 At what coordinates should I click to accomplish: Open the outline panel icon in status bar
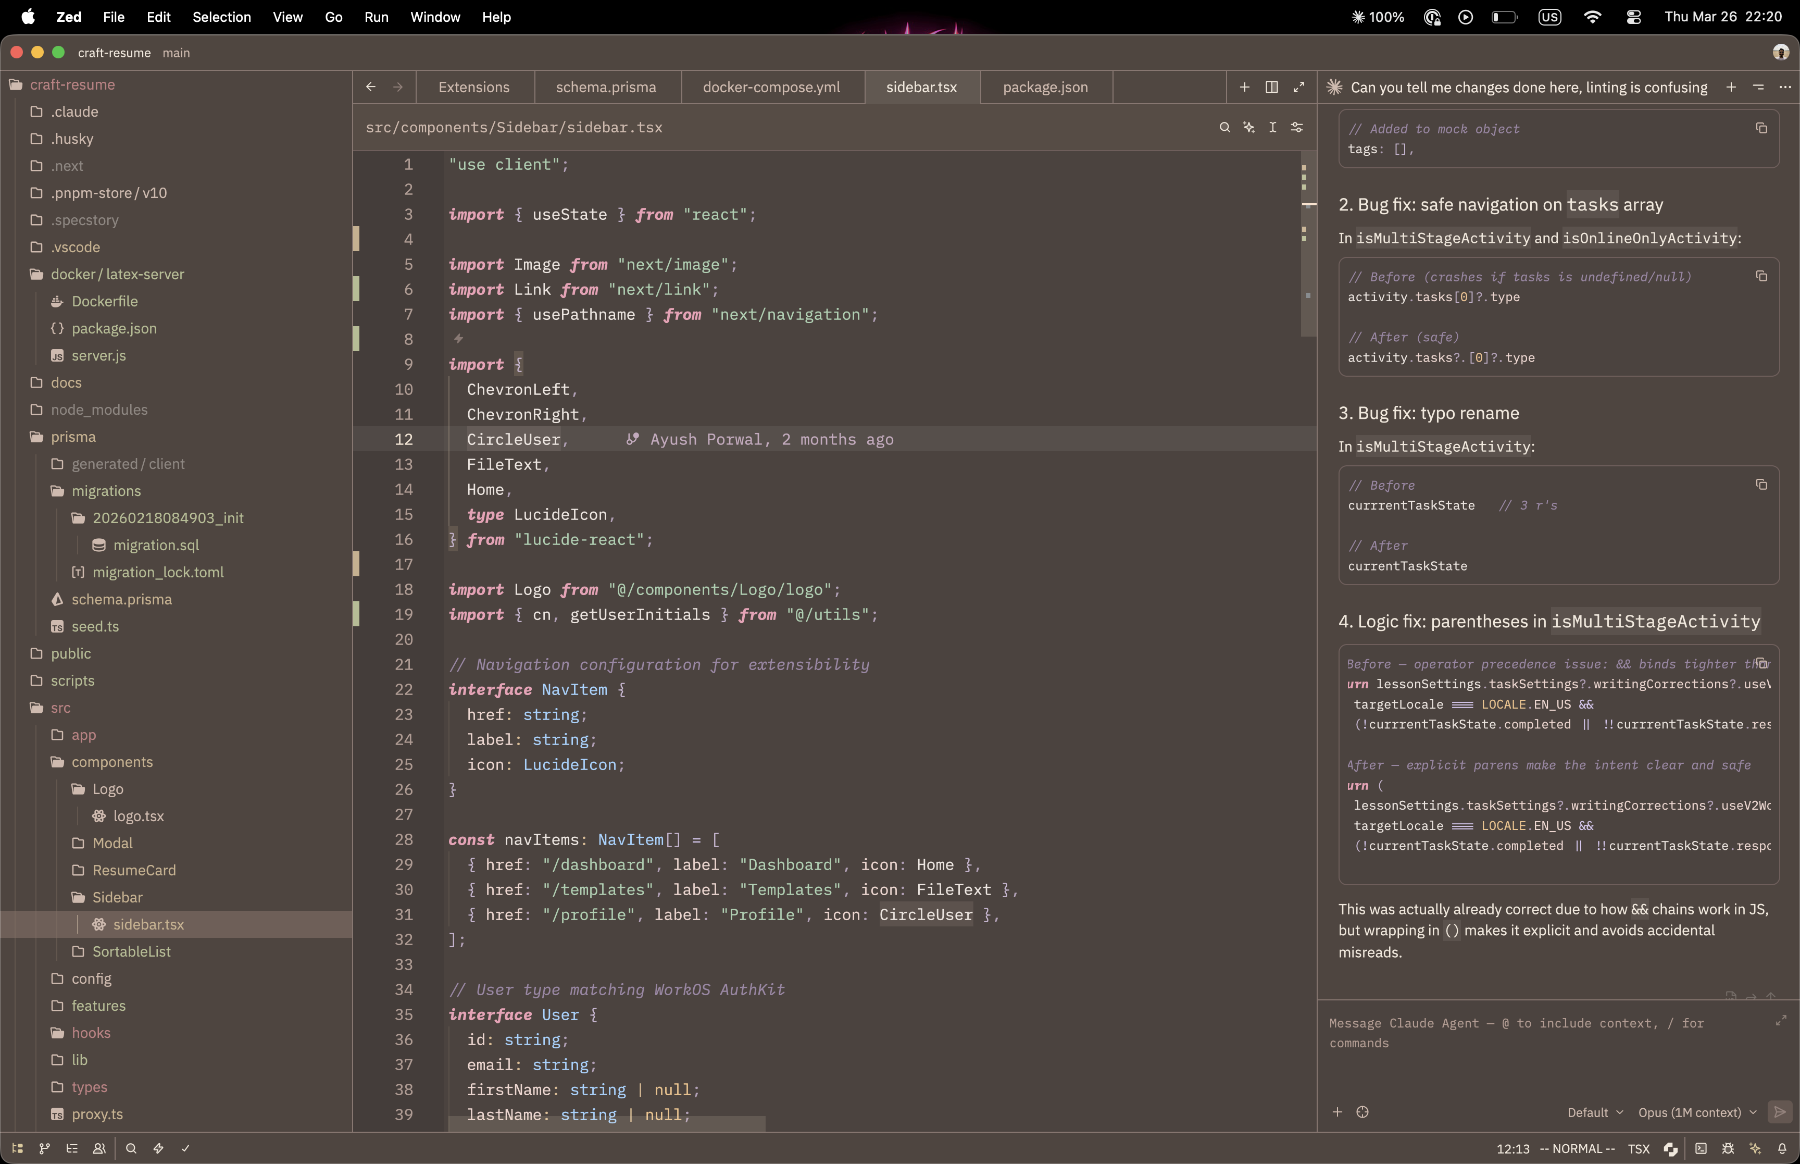[72, 1148]
